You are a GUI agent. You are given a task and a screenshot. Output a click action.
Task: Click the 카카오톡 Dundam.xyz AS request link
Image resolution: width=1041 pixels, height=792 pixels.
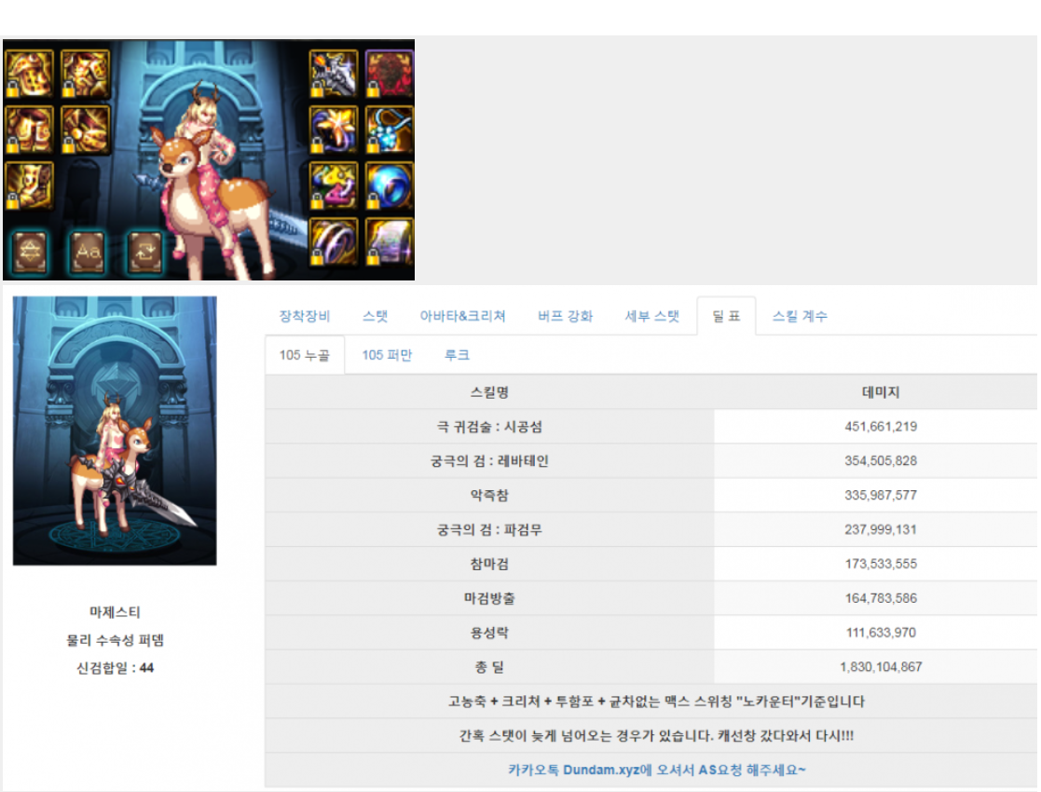657,770
